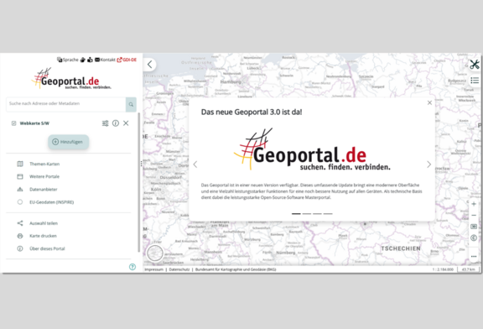Click the 43.7 km scale bar
The height and width of the screenshot is (329, 483).
[x=469, y=269]
